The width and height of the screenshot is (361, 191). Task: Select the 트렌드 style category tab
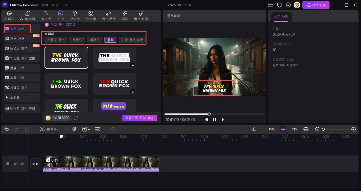click(x=77, y=40)
